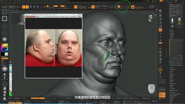Open the Alpha selector slot
The height and width of the screenshot is (104, 185).
5,26
